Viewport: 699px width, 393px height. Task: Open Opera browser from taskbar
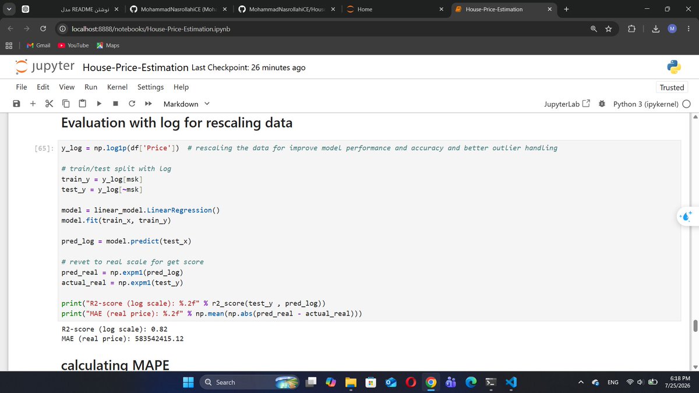click(411, 382)
